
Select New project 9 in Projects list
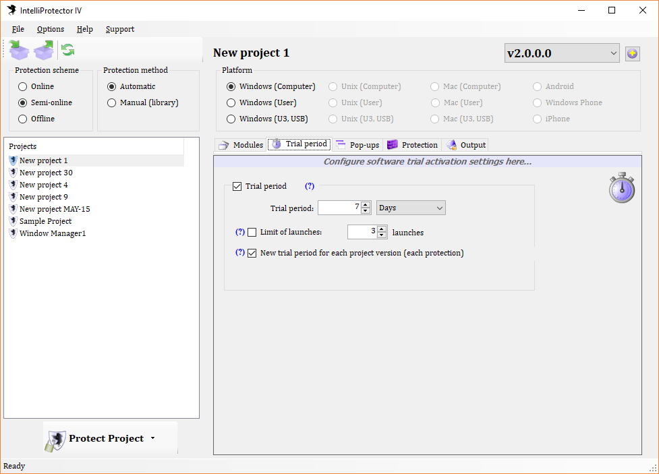coord(96,197)
